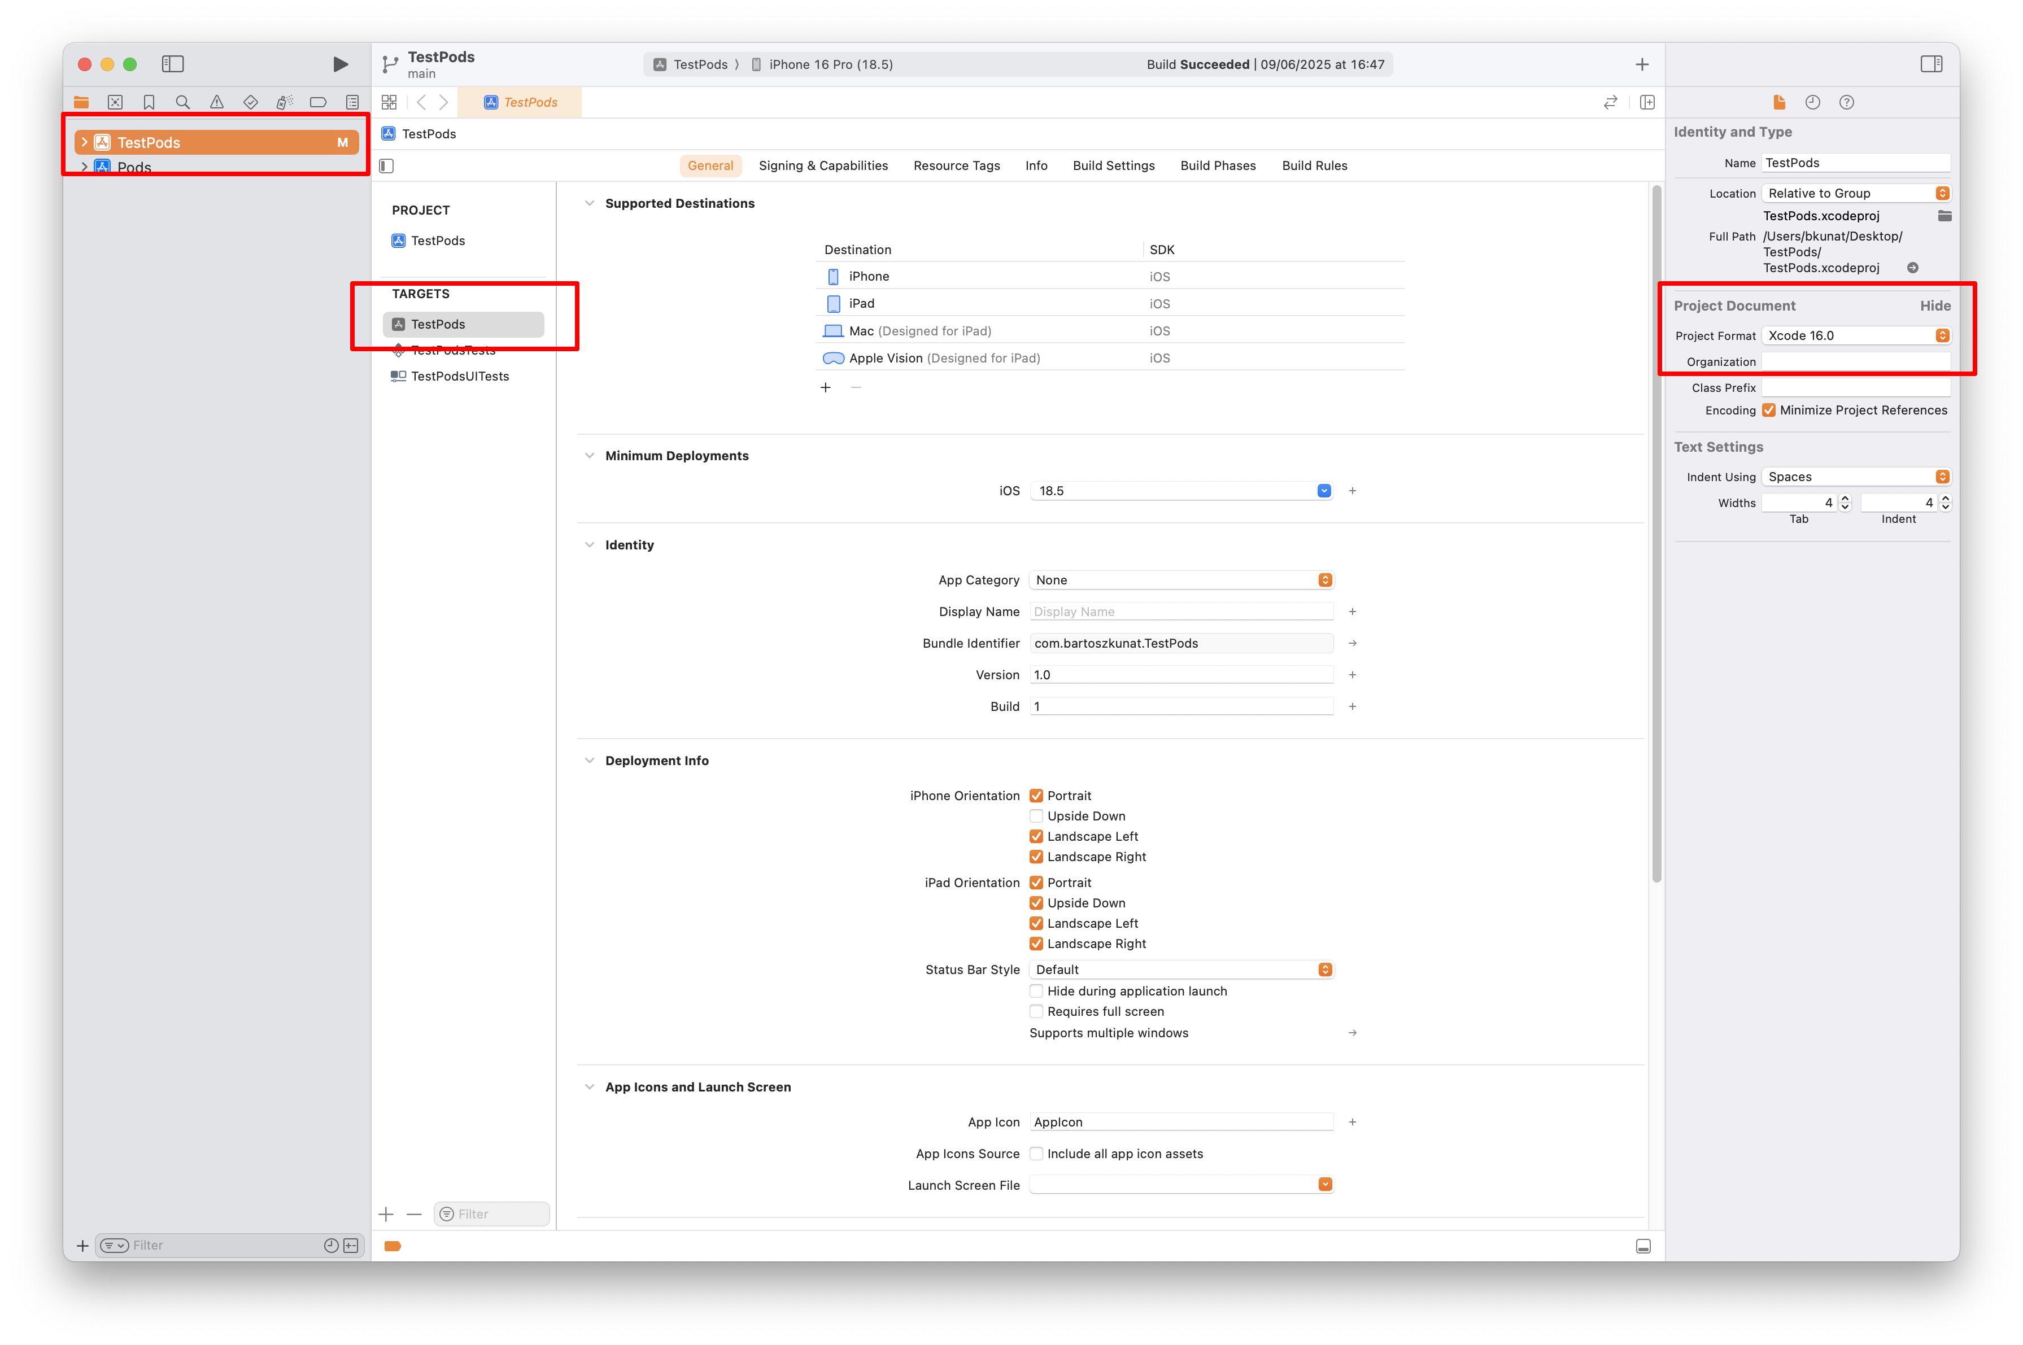Enable Requires full screen
This screenshot has height=1345, width=2023.
click(x=1036, y=1011)
